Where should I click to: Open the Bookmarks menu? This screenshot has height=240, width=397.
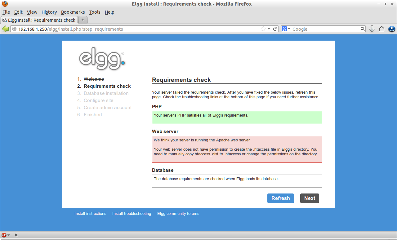73,12
